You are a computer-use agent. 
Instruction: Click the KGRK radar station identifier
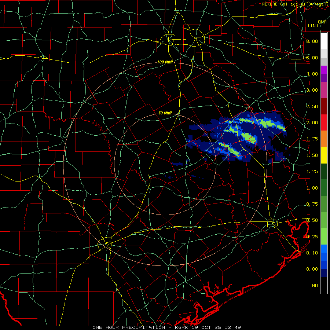pyautogui.click(x=181, y=327)
